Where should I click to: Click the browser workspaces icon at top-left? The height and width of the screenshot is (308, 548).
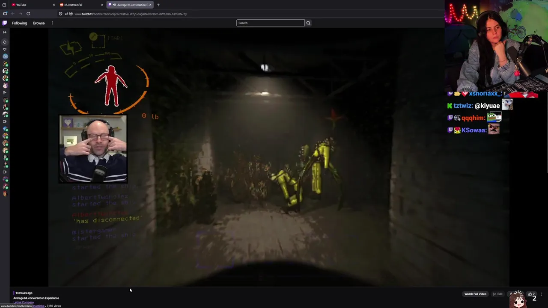click(4, 5)
